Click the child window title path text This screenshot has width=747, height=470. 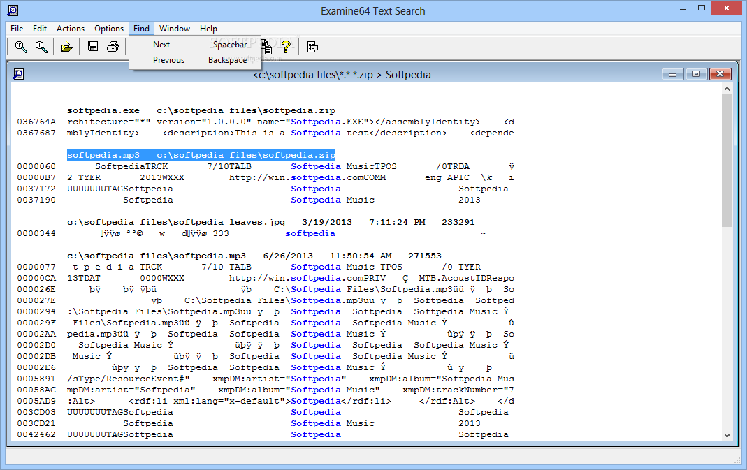[342, 75]
